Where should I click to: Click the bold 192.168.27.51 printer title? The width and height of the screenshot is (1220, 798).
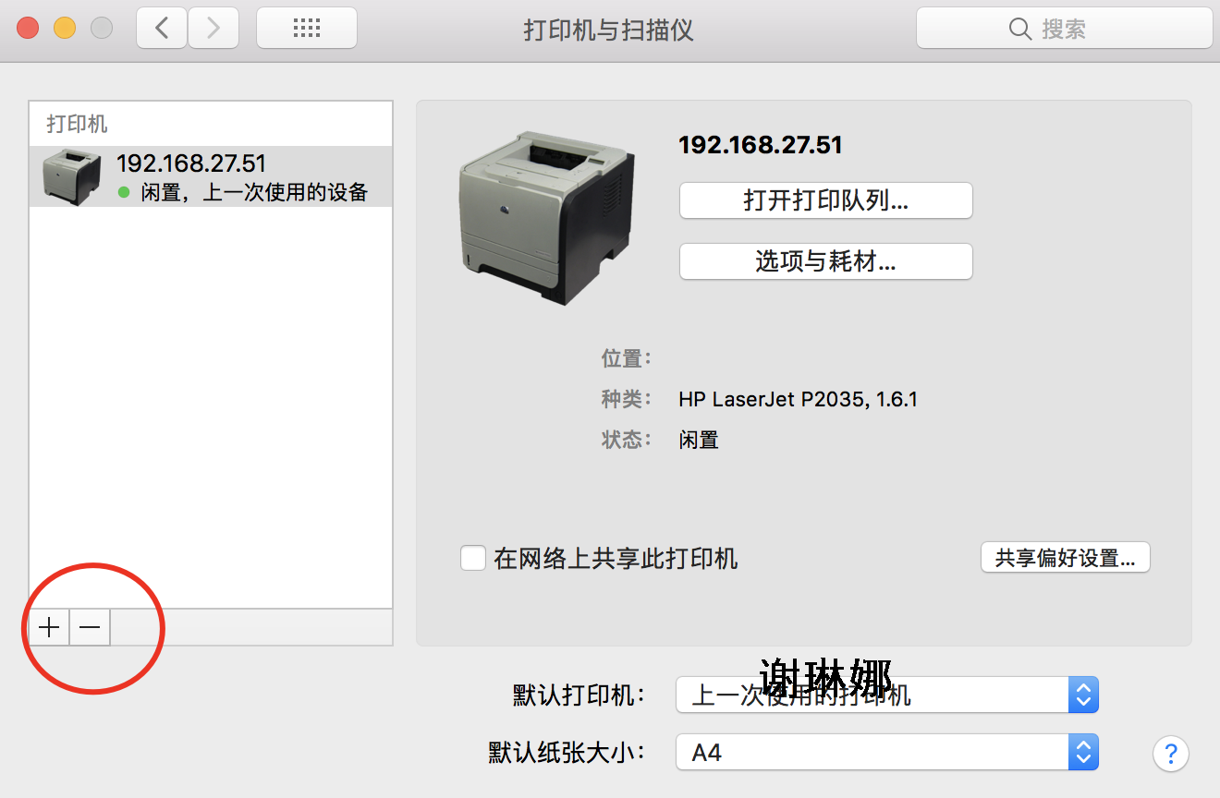click(761, 145)
